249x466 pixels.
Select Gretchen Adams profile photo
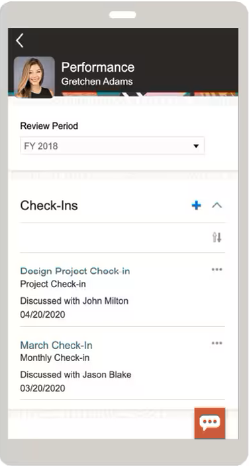(34, 77)
